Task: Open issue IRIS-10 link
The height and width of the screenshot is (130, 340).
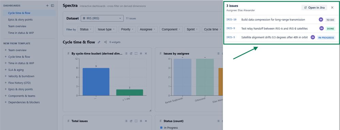Action: point(231,20)
